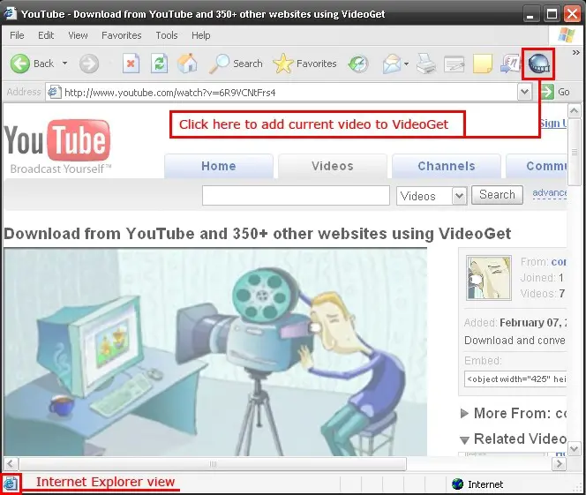Click the Print icon
586x495 pixels.
426,64
